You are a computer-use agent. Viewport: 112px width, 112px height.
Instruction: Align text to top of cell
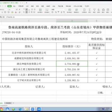pos(24,10)
